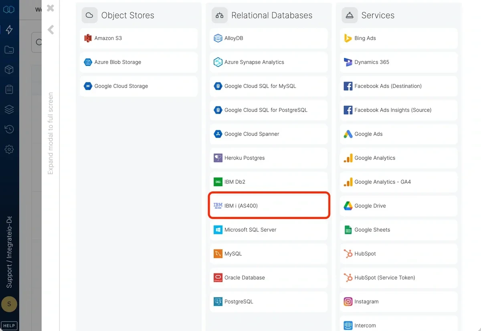This screenshot has height=331, width=481.
Task: Select Azure Blob Storage connection
Action: click(139, 62)
